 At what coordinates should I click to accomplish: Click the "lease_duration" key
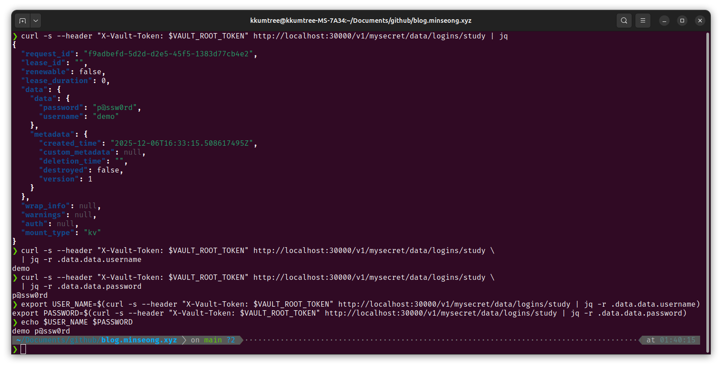(57, 81)
